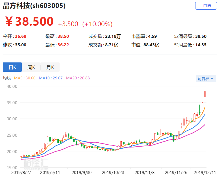Screen dimensions: 224x176
Task: Switch to the 日K tab
Action: [12, 67]
